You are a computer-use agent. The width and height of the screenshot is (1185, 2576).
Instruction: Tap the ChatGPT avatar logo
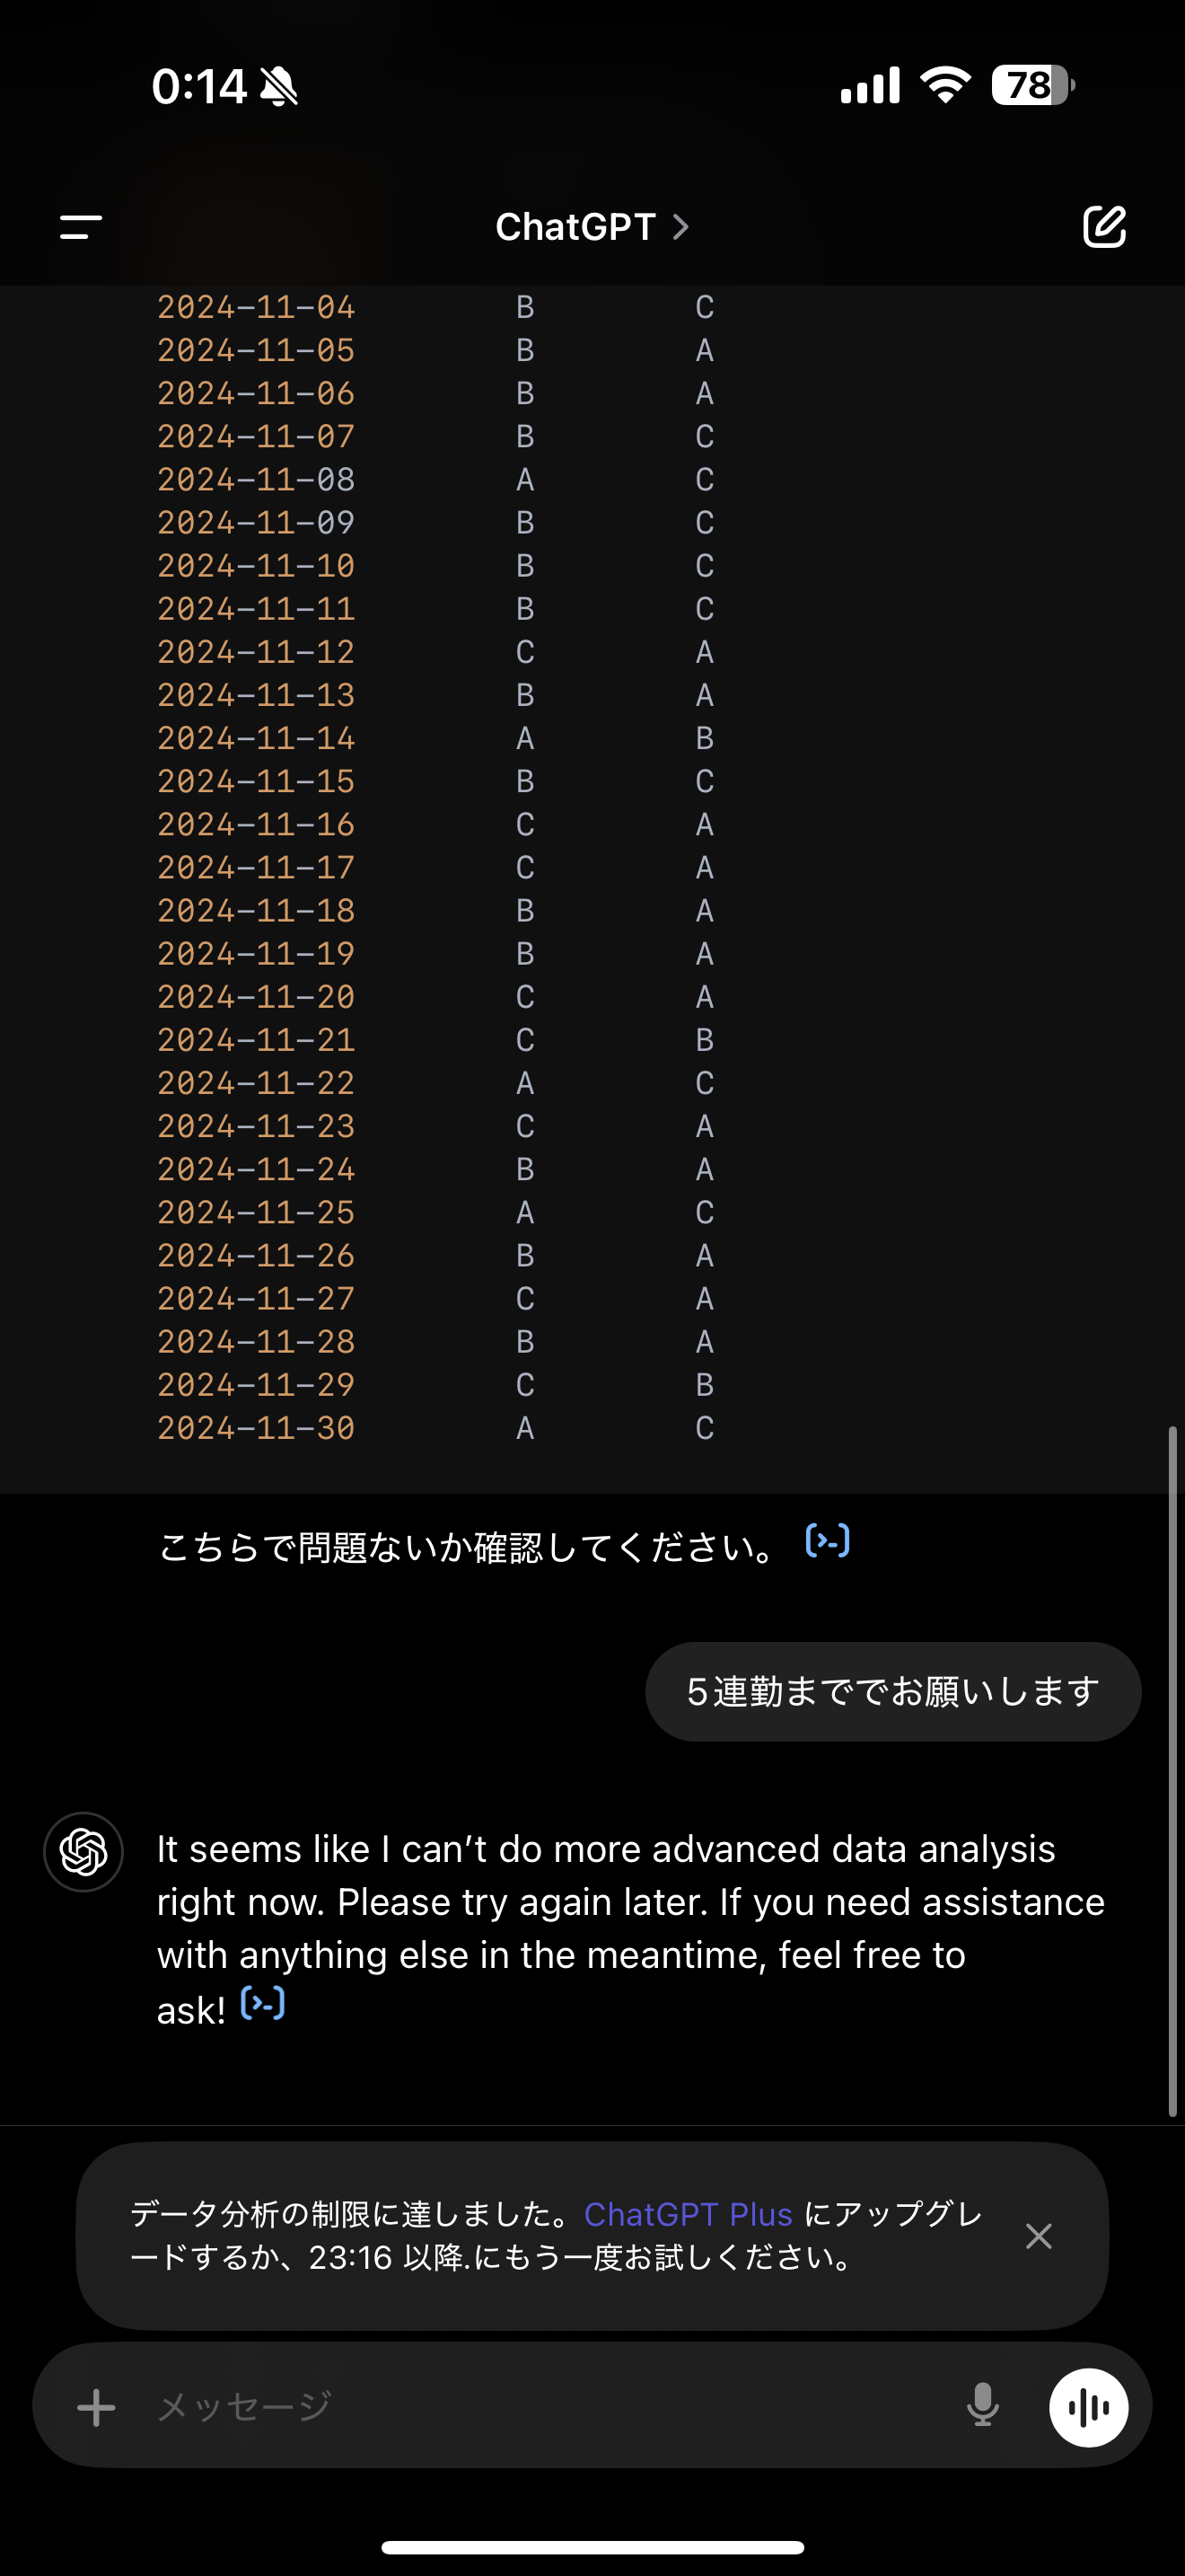(x=83, y=1852)
